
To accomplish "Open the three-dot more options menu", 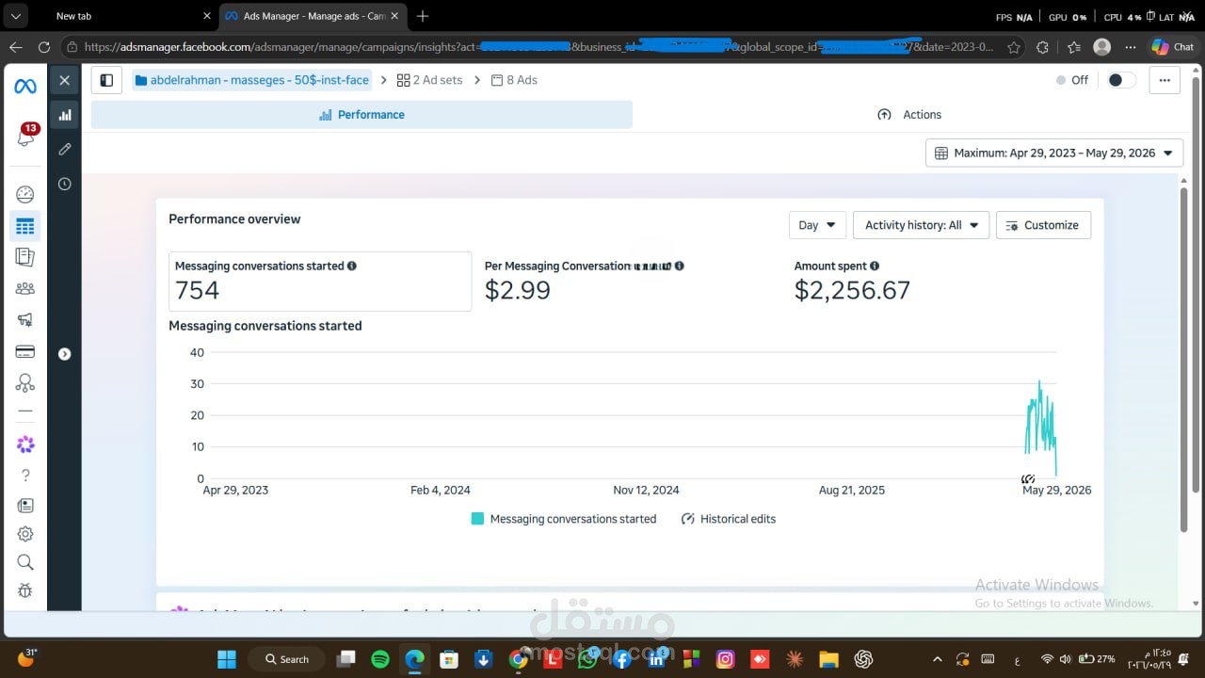I will click(1165, 80).
